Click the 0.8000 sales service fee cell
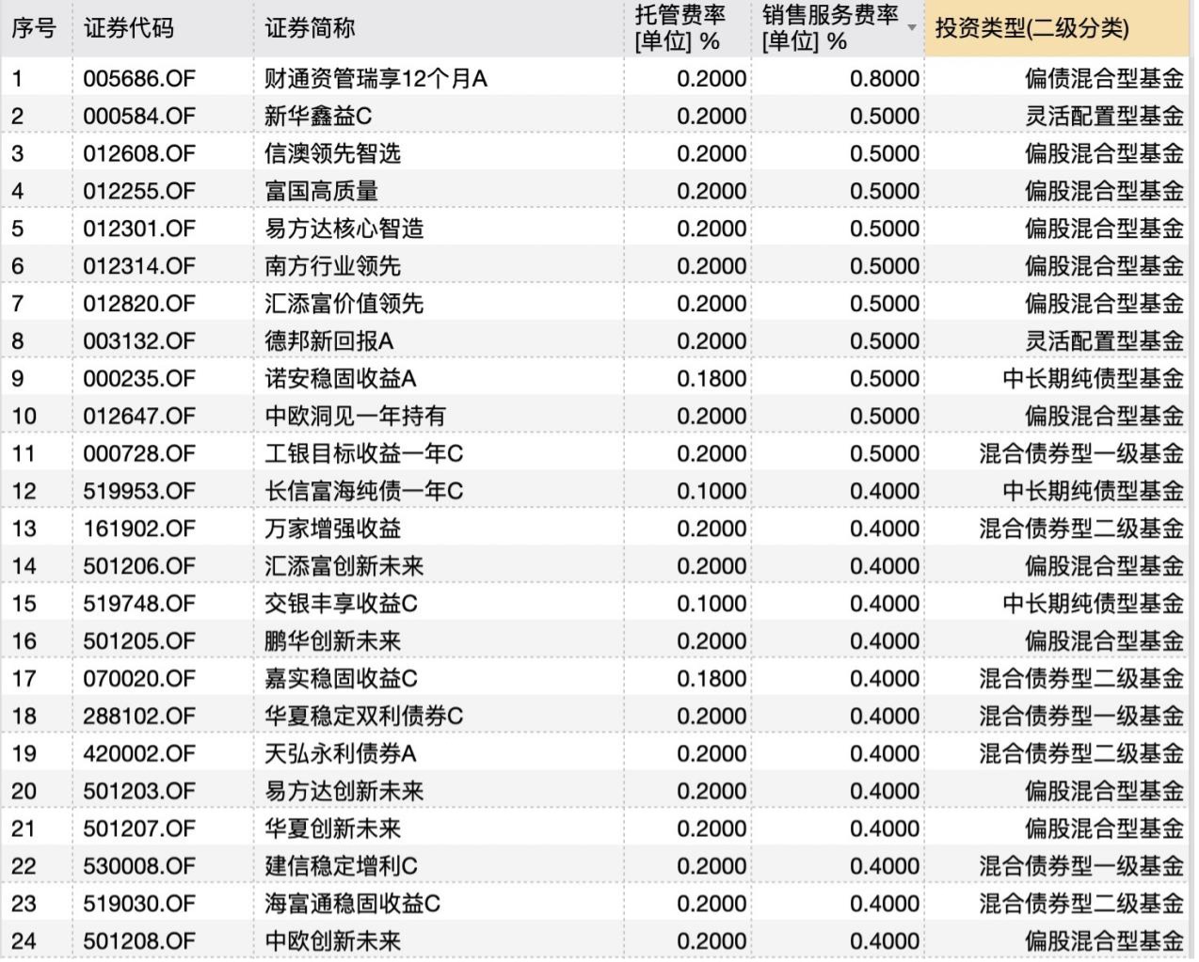 884,79
